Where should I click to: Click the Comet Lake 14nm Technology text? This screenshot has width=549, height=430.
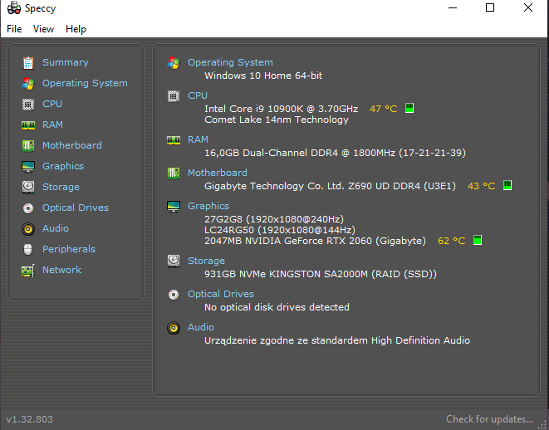pyautogui.click(x=277, y=120)
